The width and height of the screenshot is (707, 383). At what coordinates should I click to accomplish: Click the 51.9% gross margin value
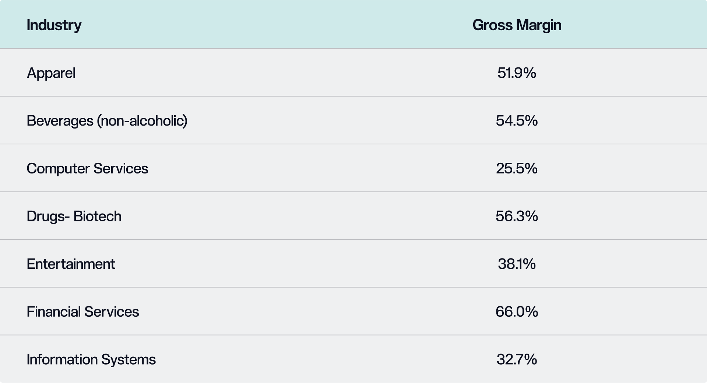click(x=517, y=73)
